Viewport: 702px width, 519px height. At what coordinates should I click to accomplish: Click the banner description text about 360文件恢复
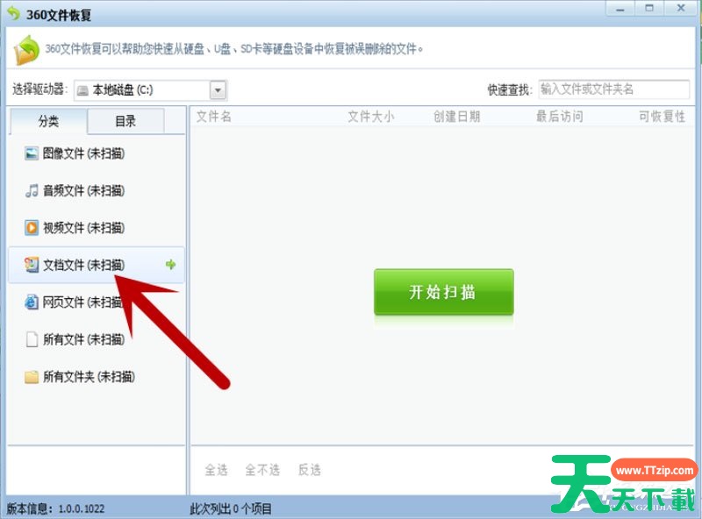coord(233,49)
